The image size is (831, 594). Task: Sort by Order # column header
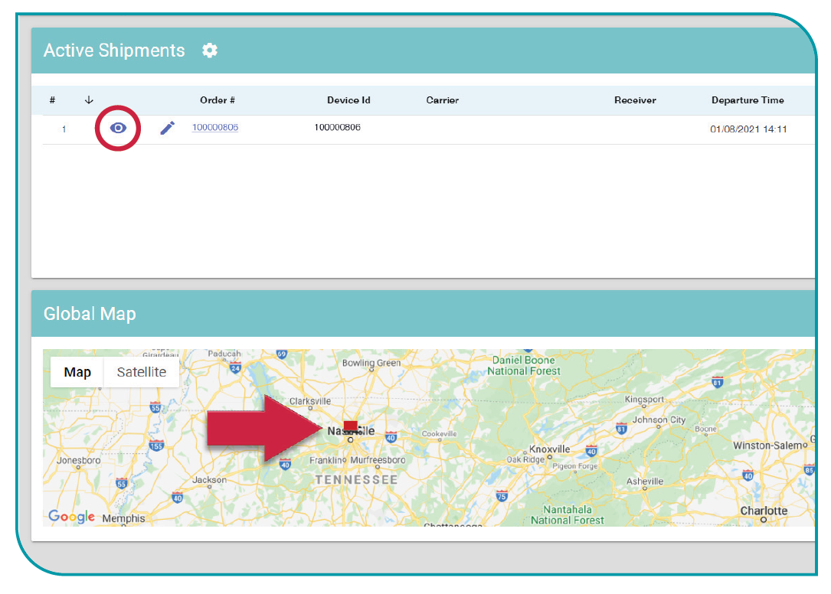(x=218, y=100)
